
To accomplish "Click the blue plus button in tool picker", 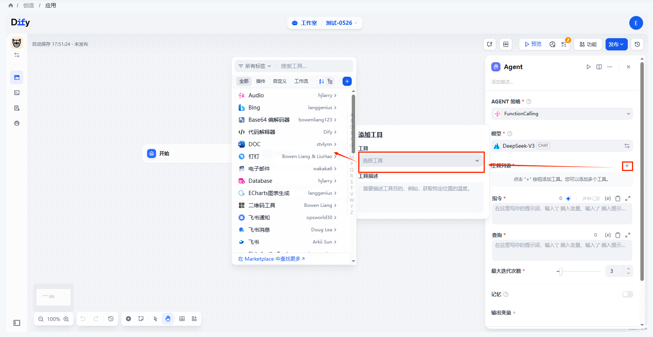I will coord(347,81).
